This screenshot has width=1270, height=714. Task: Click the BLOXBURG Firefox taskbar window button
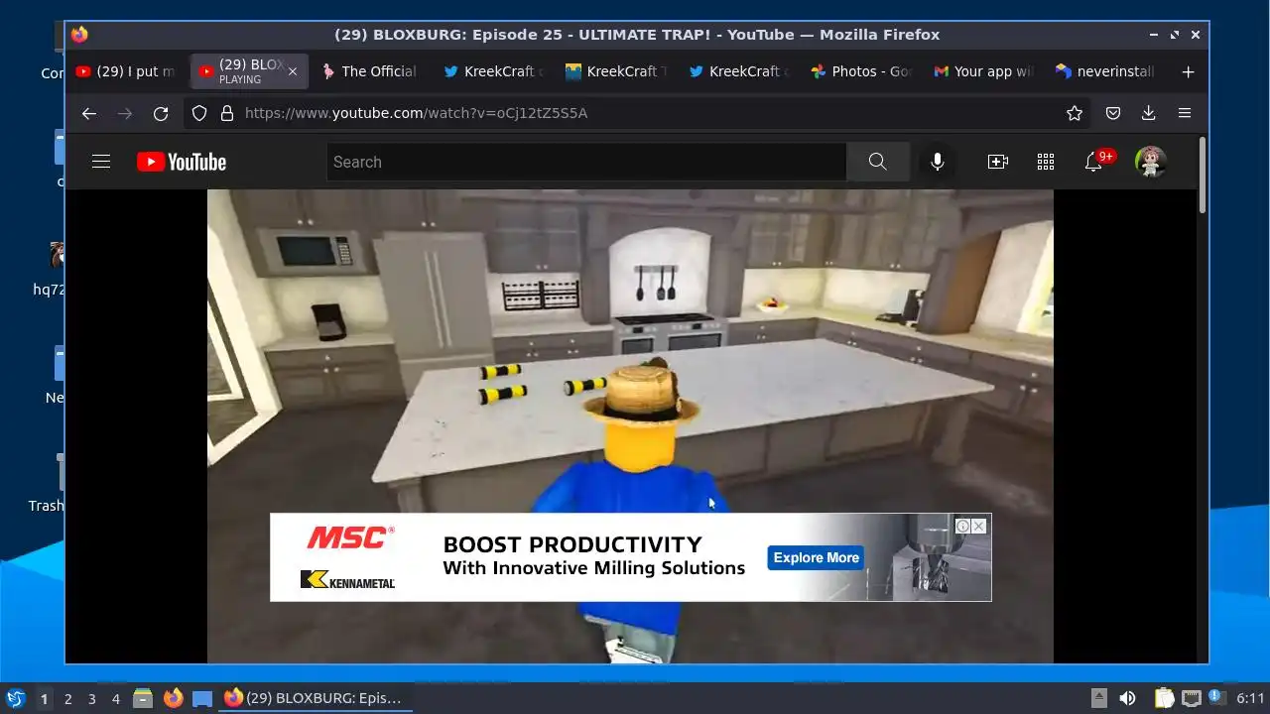(315, 698)
